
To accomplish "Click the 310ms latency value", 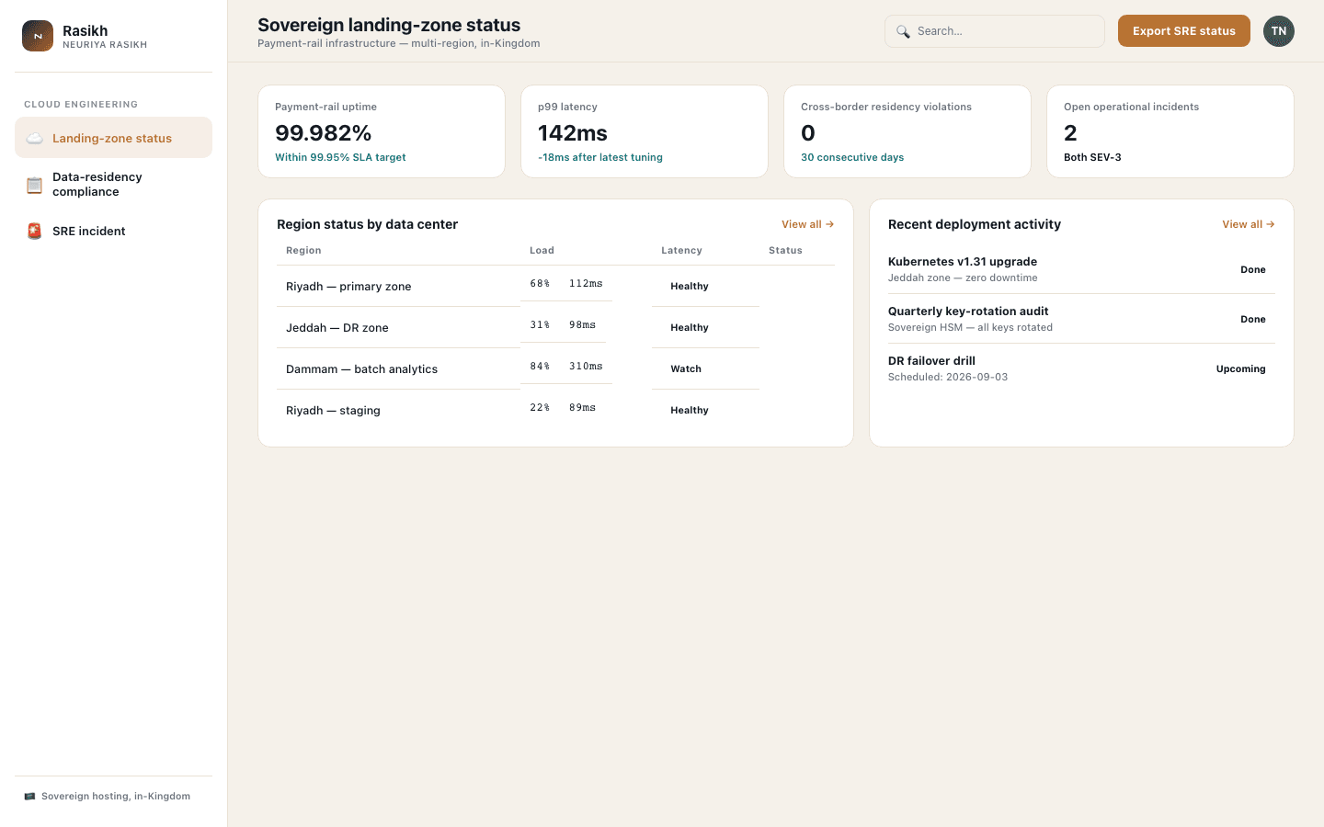I will pos(586,367).
